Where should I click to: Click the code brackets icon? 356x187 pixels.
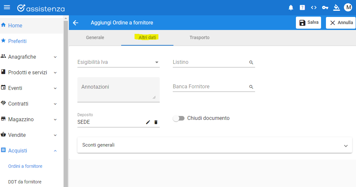[314, 8]
